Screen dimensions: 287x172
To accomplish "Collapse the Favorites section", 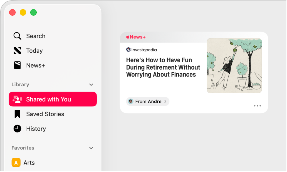I will point(91,148).
